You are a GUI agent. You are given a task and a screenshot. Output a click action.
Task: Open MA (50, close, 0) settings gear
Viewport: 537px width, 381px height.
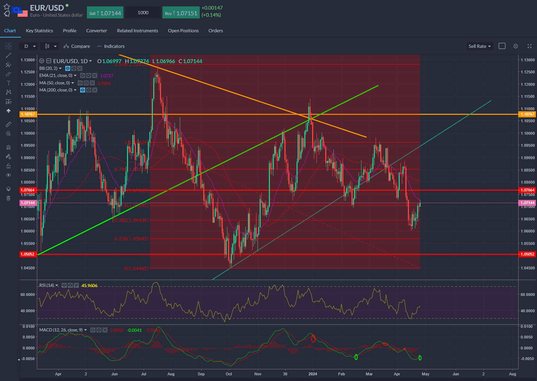pos(86,83)
